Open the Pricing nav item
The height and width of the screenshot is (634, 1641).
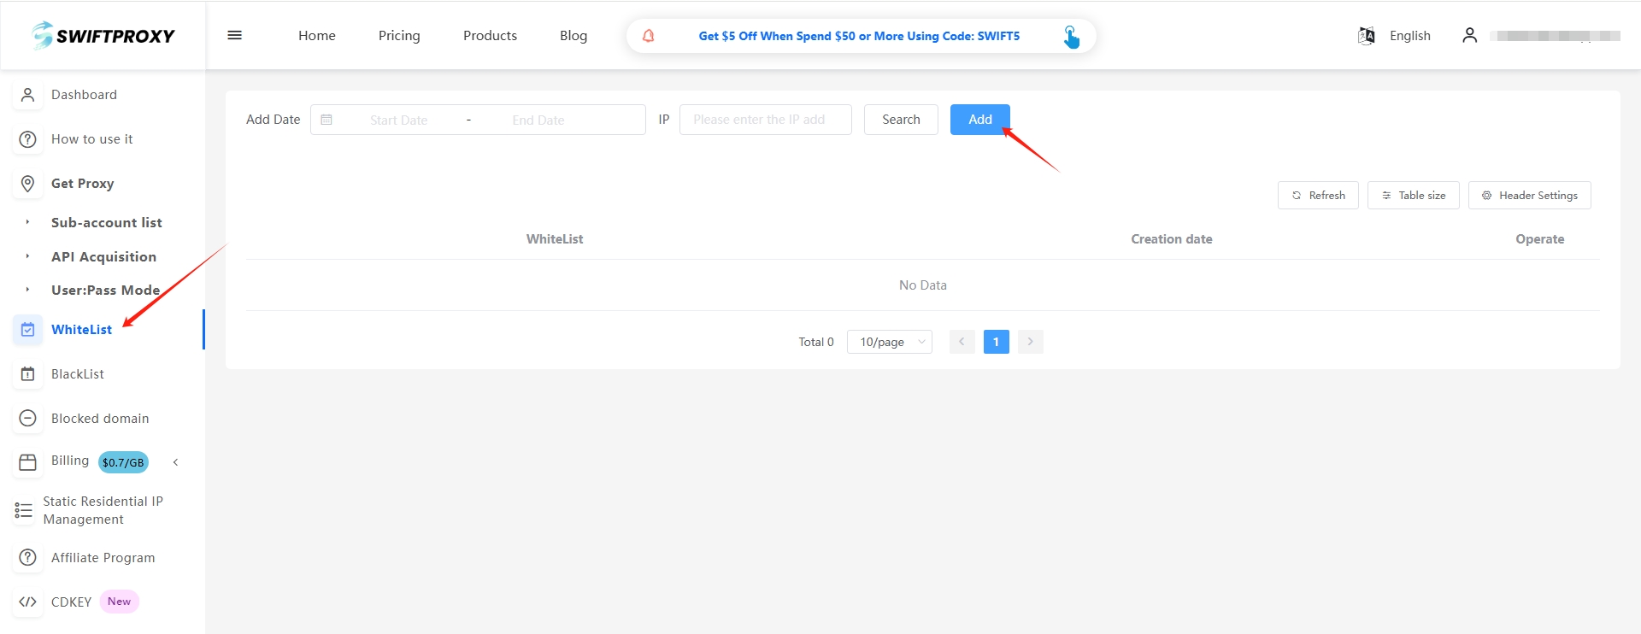pyautogui.click(x=399, y=36)
